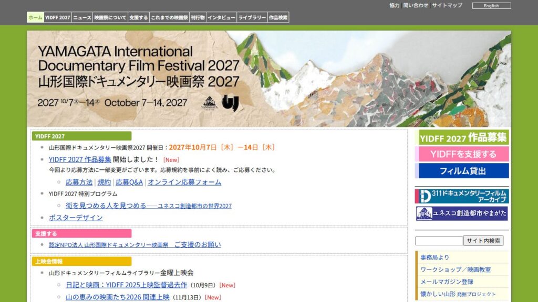Click the サイト内検索 search button
The image size is (538, 302).
point(483,241)
